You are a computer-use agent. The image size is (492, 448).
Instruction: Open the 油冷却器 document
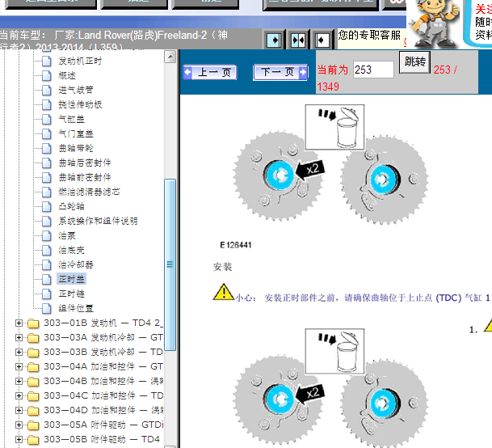click(76, 264)
